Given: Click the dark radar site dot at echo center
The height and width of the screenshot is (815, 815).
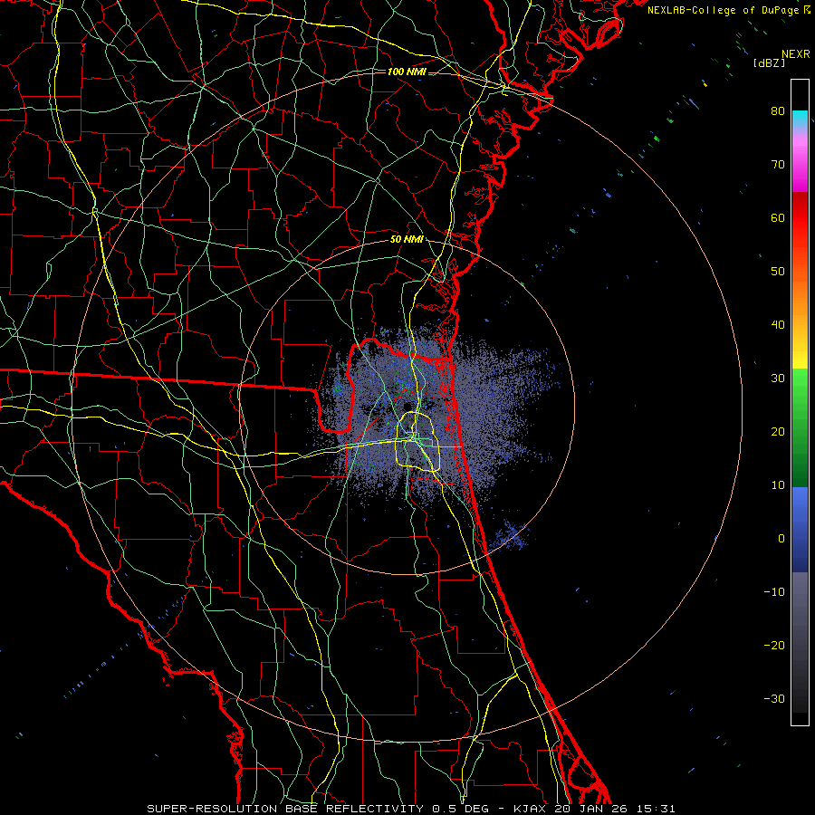Looking at the screenshot, I should pos(407,406).
